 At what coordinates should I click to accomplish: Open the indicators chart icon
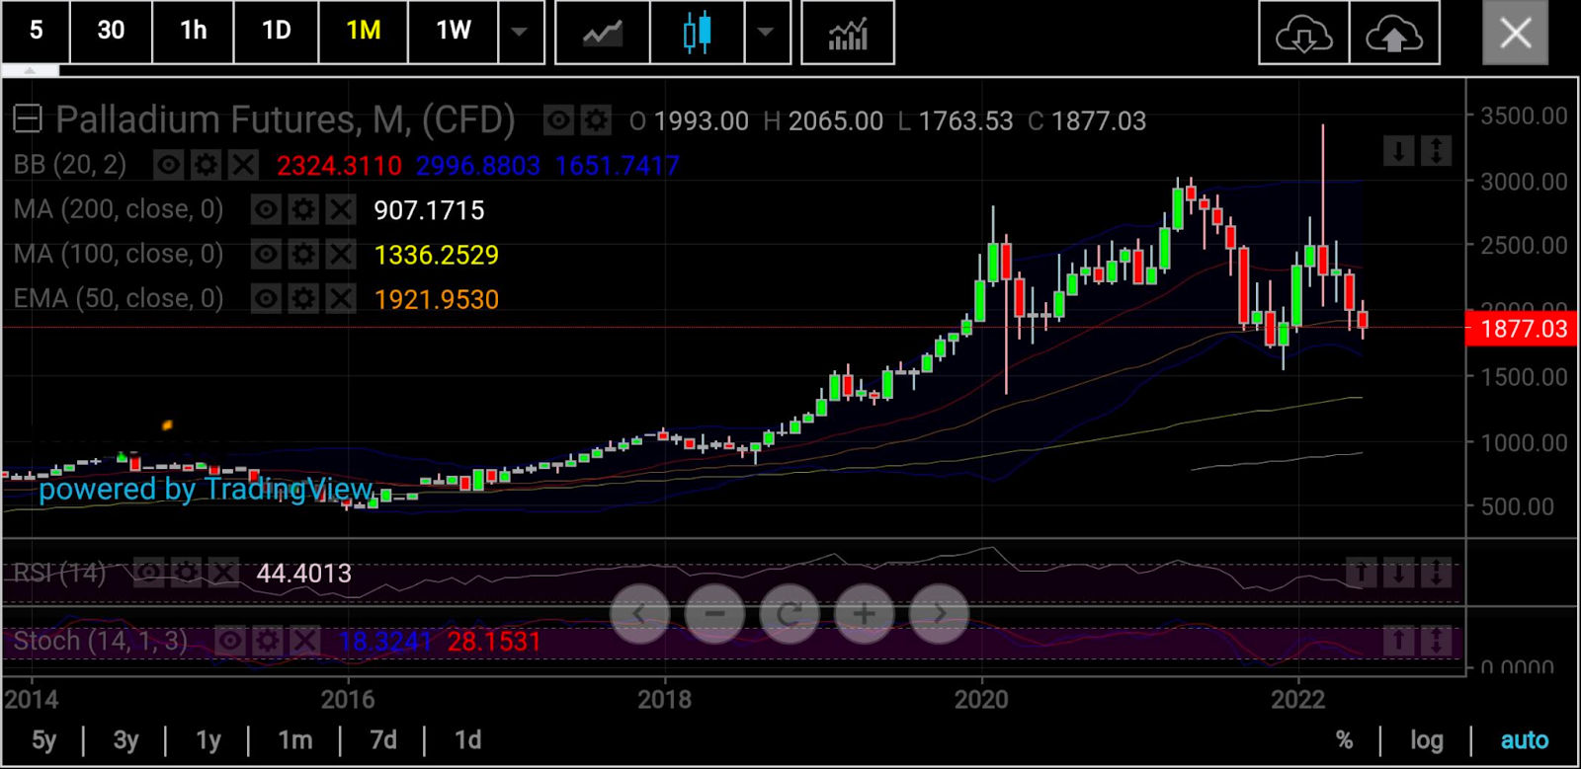click(848, 33)
